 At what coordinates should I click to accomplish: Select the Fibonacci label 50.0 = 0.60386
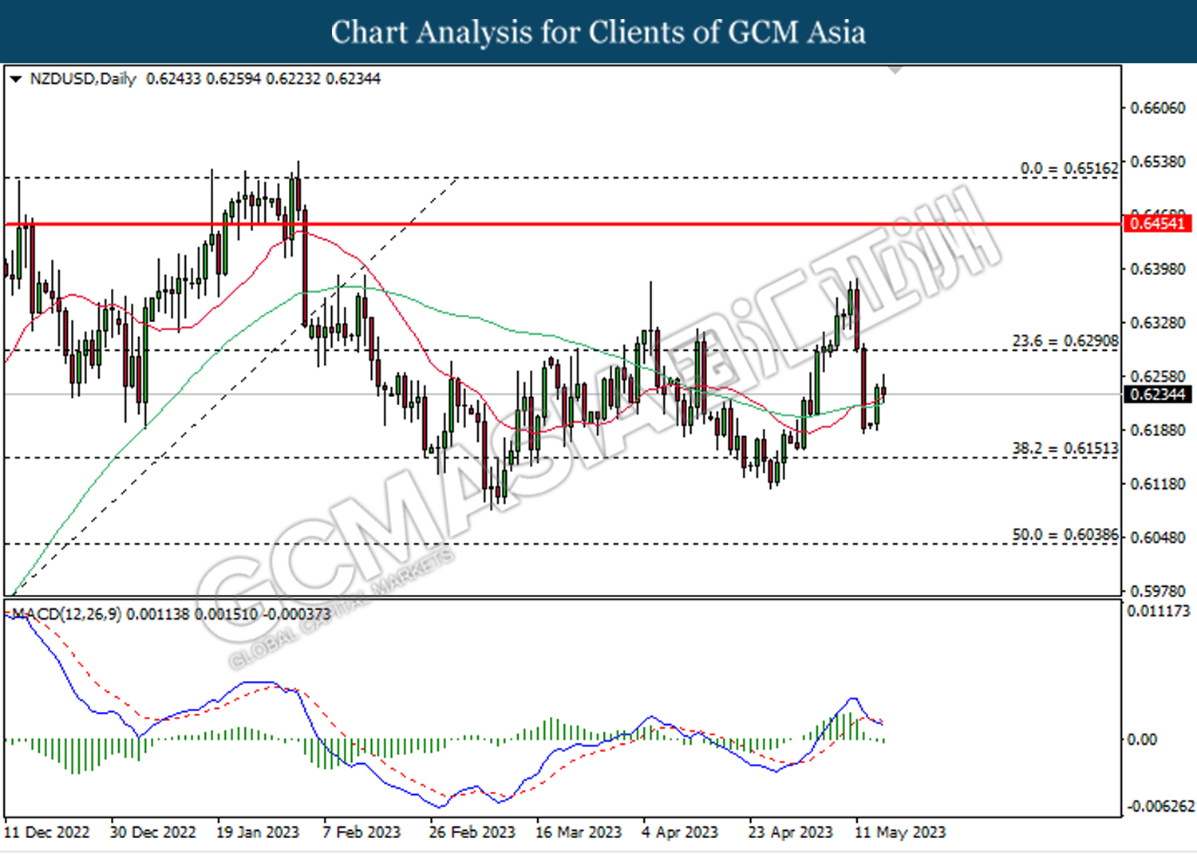pos(1065,535)
